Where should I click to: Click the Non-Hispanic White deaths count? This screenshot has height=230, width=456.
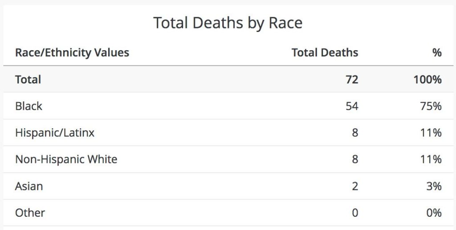pos(355,159)
